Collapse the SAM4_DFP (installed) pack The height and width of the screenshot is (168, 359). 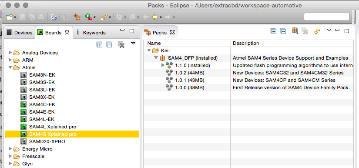(156, 58)
